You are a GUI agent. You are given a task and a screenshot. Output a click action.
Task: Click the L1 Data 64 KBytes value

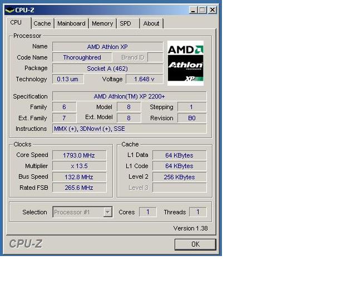click(179, 155)
